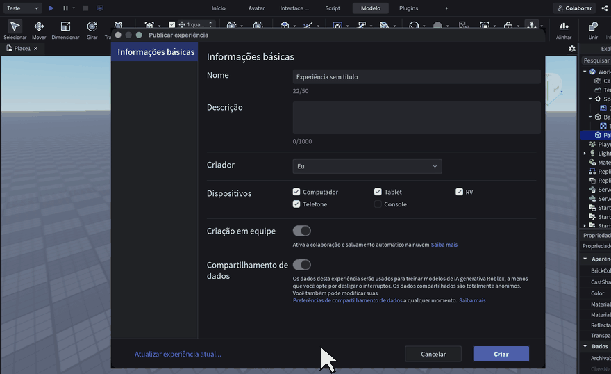Switch to the Início tab
Screen dimensions: 611x374
(x=218, y=8)
